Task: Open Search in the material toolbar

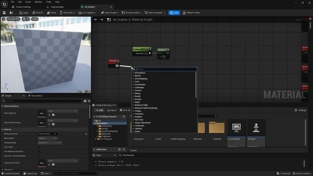Action: coord(38,13)
